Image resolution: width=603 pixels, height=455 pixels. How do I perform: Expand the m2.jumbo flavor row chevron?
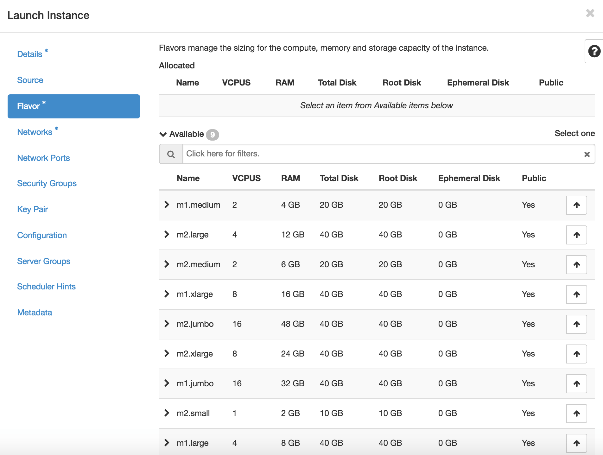tap(167, 324)
